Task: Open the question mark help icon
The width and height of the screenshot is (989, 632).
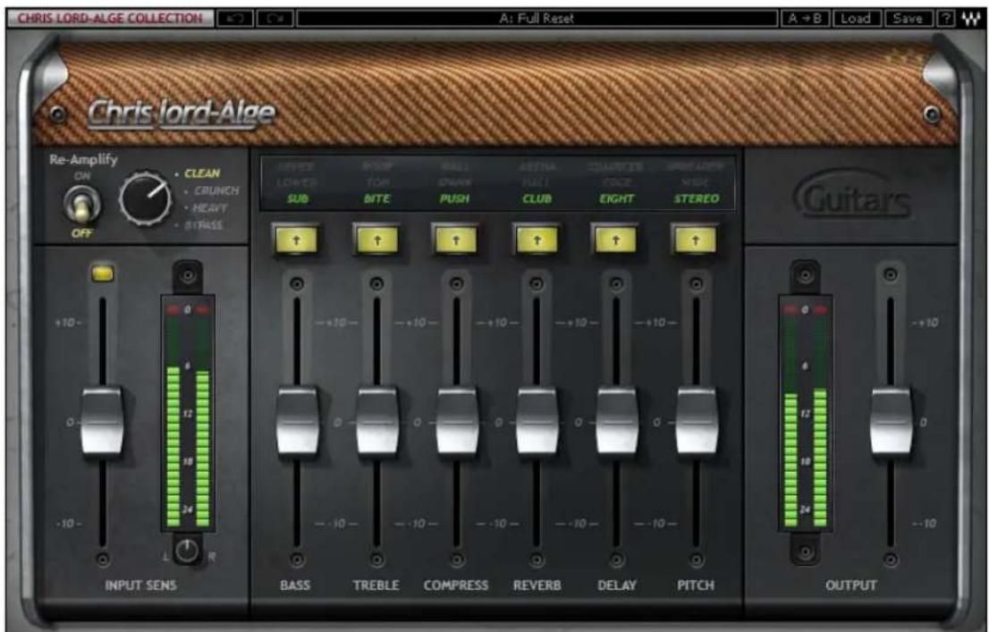Action: [945, 18]
